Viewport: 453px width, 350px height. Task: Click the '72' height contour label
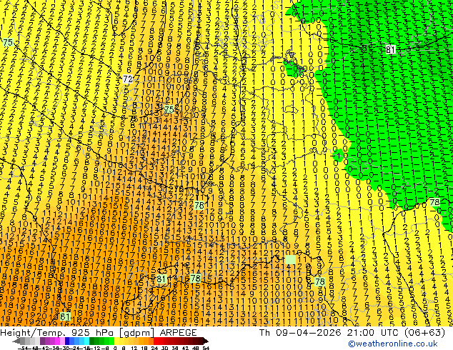[128, 79]
